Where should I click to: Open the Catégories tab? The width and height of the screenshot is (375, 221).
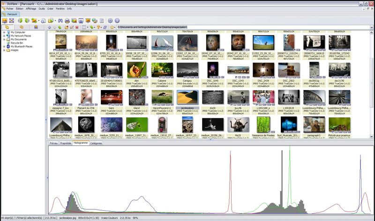tap(96, 143)
